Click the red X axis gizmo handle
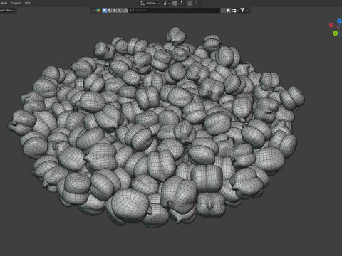Image resolution: width=342 pixels, height=256 pixels. click(331, 25)
